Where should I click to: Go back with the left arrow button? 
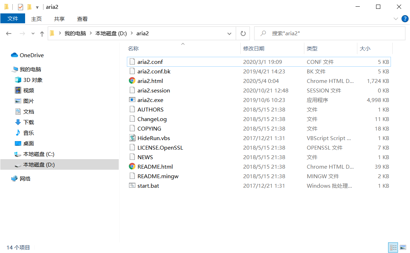pos(8,34)
